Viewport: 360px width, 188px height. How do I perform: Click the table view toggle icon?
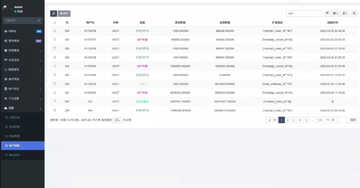tap(327, 14)
